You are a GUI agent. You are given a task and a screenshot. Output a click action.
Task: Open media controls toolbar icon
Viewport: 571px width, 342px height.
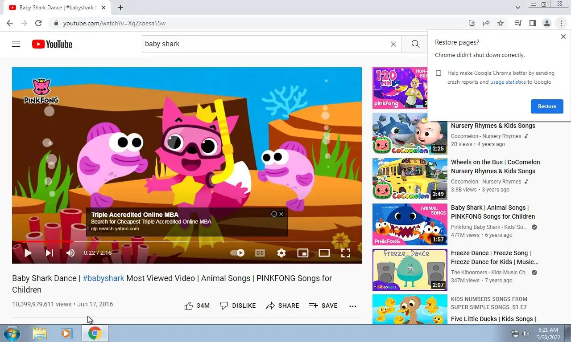tap(518, 23)
